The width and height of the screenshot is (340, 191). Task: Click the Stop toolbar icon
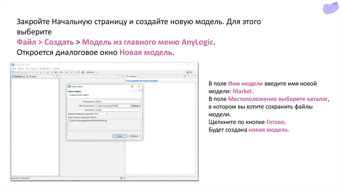click(67, 72)
